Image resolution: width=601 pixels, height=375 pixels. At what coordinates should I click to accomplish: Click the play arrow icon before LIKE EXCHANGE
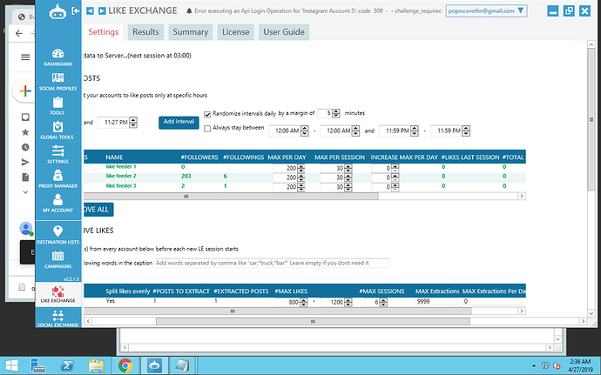coord(102,10)
